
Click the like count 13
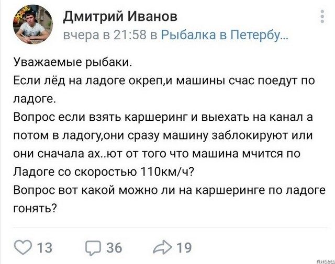[45, 247]
